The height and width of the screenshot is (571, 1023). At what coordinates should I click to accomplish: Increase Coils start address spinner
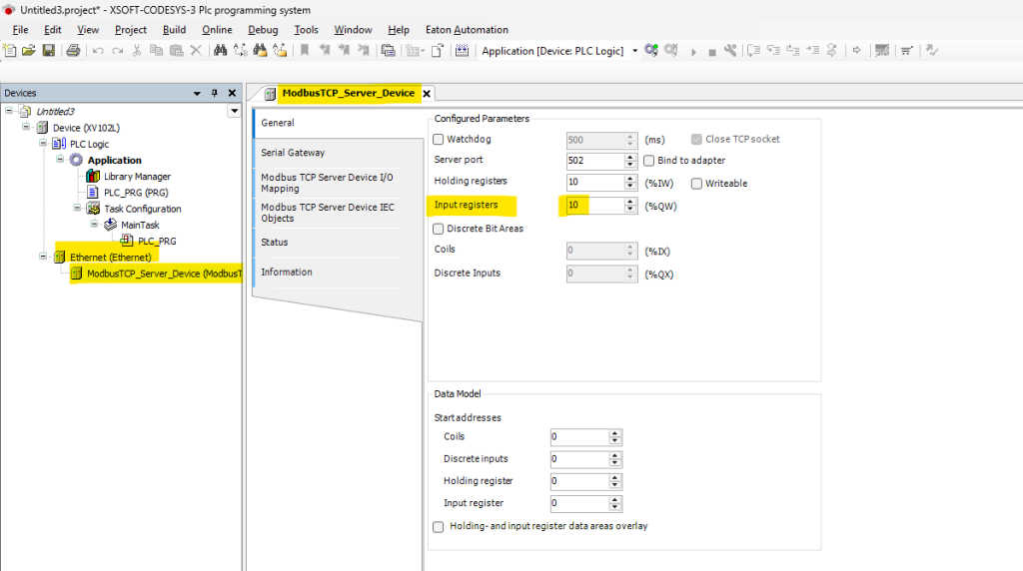tap(615, 433)
